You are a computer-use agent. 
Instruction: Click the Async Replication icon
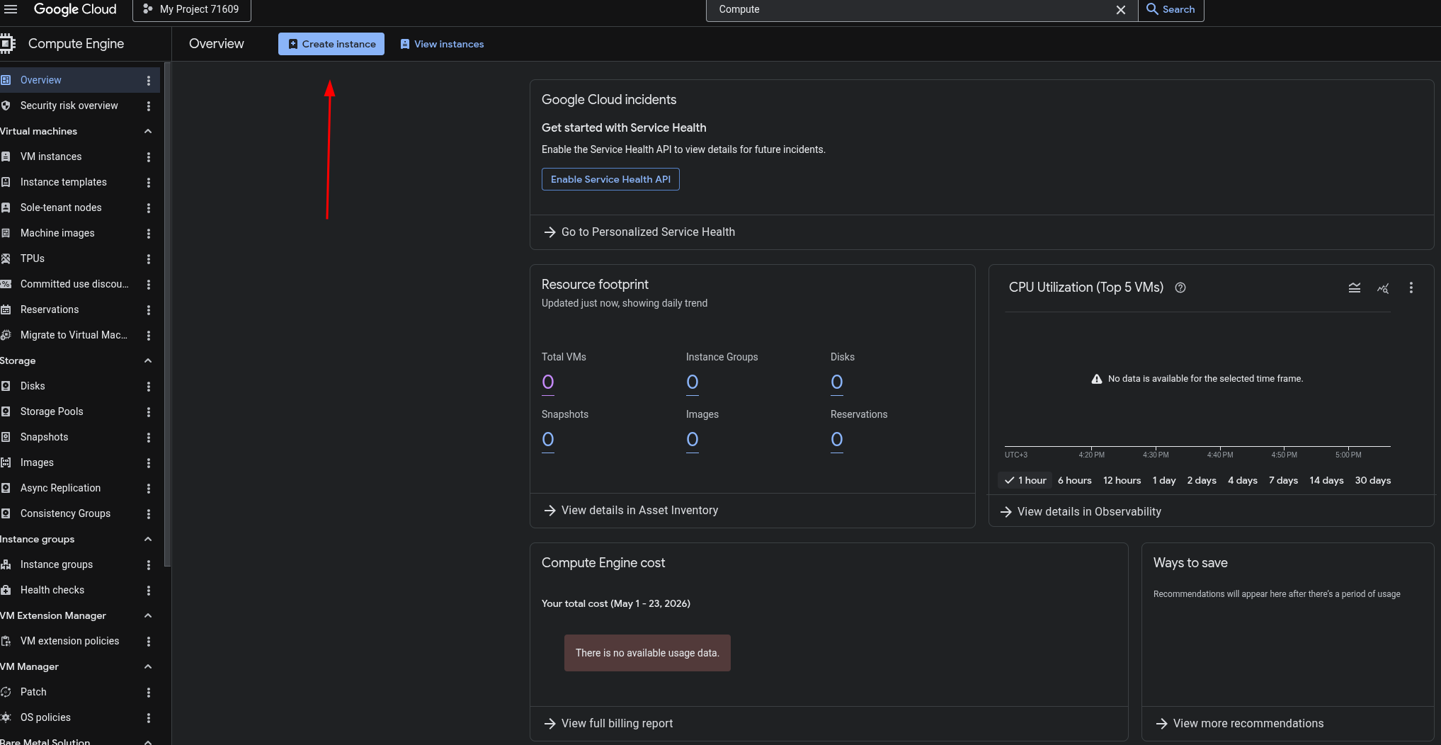[6, 488]
